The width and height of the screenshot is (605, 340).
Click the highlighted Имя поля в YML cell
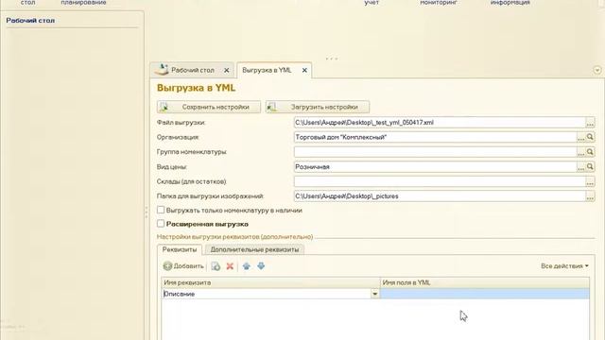pos(485,294)
